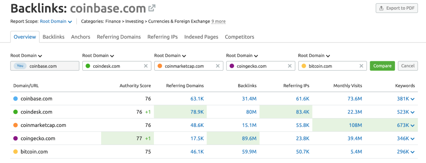Open coinbase.com backlinks value 31.4M
Screen dimensions: 426x163
249,99
